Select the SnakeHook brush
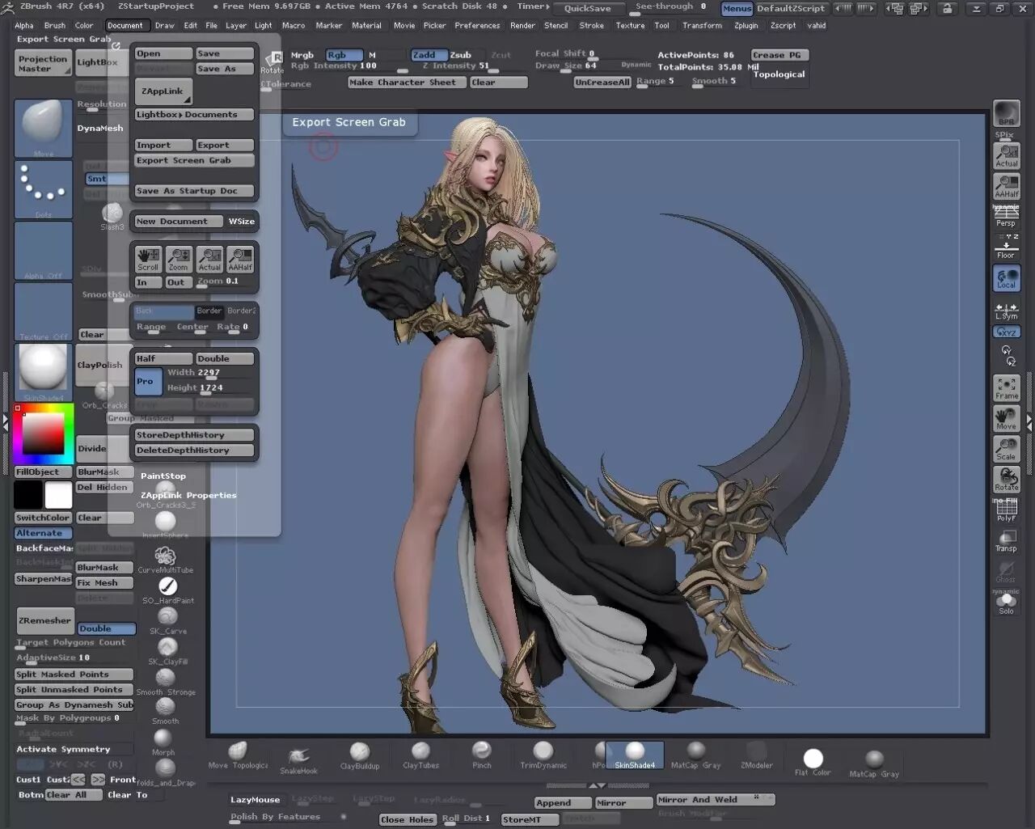The image size is (1035, 829). pyautogui.click(x=298, y=754)
